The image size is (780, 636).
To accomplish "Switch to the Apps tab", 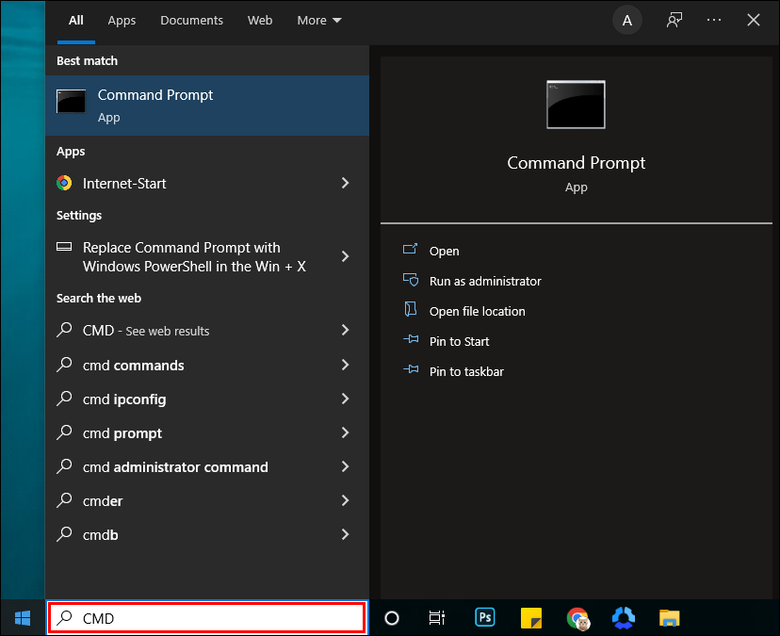I will click(x=122, y=21).
